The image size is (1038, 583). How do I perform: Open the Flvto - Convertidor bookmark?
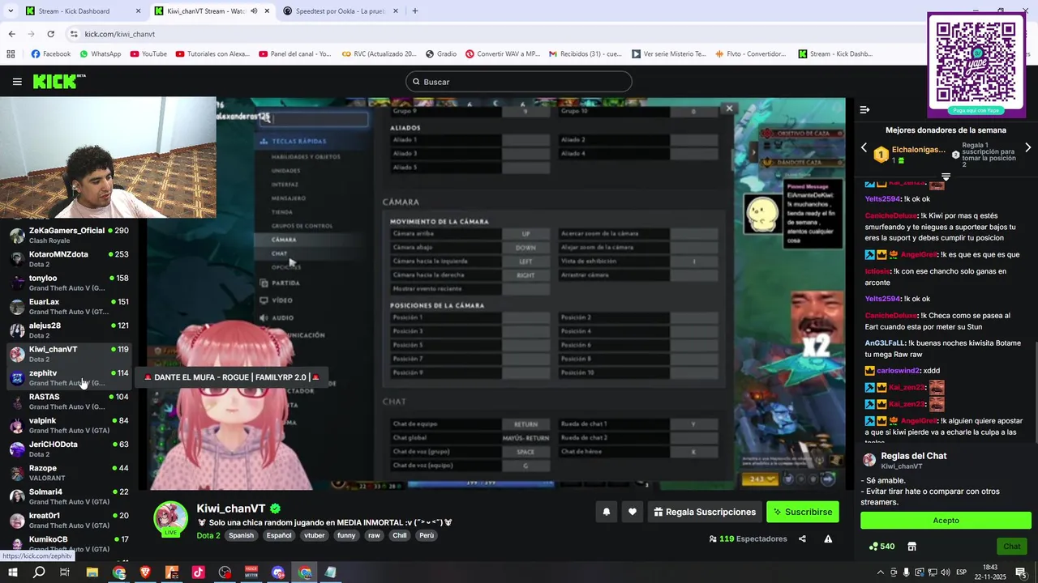click(x=751, y=54)
